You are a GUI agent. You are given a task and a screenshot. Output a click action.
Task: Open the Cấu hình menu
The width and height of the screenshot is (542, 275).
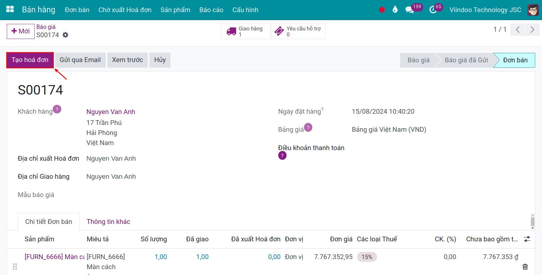[245, 9]
